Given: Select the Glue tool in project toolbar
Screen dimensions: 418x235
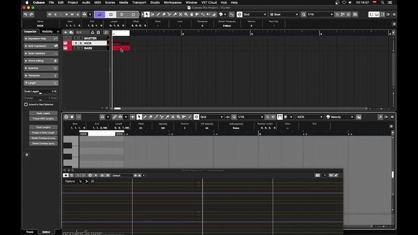Looking at the screenshot, I should 175,14.
